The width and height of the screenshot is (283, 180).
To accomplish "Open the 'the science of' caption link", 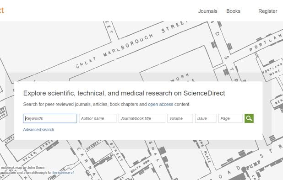I will (63, 173).
